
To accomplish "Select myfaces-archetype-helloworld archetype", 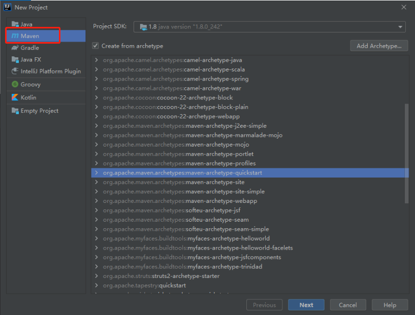I will (186, 238).
